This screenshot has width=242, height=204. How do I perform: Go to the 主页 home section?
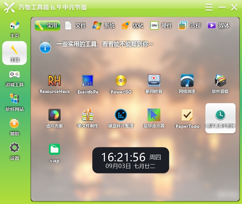click(x=15, y=29)
